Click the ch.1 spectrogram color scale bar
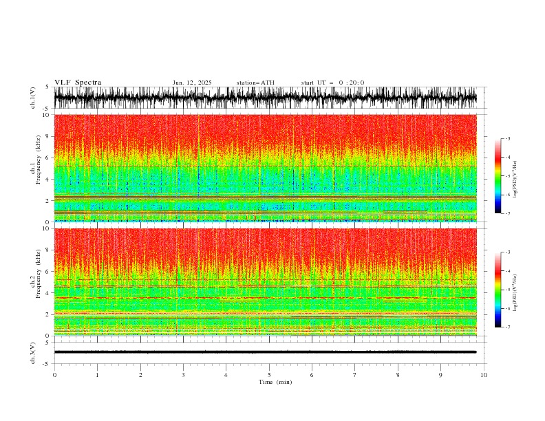The image size is (545, 421). pyautogui.click(x=498, y=175)
